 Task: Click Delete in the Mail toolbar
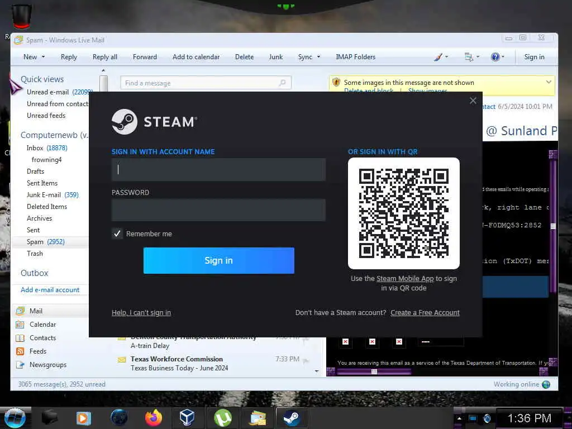[x=245, y=57]
